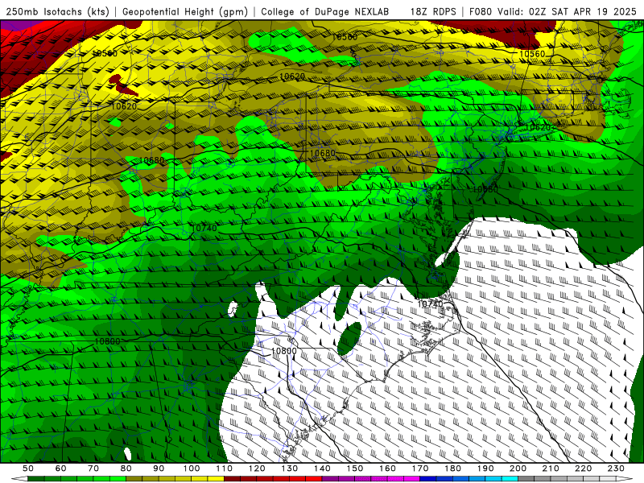Click the 210 knot label on the color scale
The width and height of the screenshot is (644, 483).
tap(551, 469)
